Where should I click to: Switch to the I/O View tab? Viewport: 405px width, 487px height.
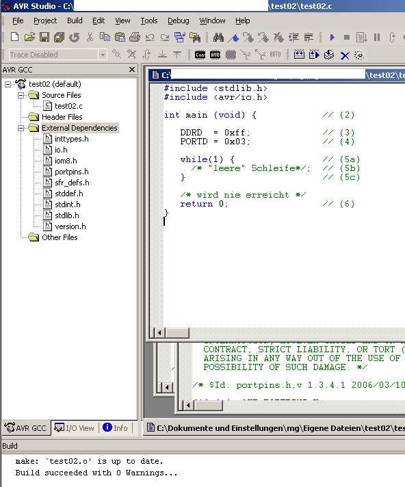click(x=75, y=428)
